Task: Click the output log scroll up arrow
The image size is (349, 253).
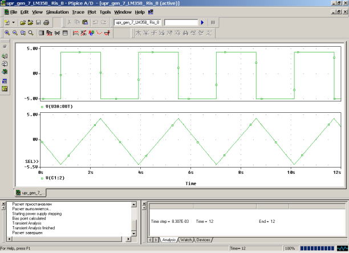Action: (x=134, y=205)
